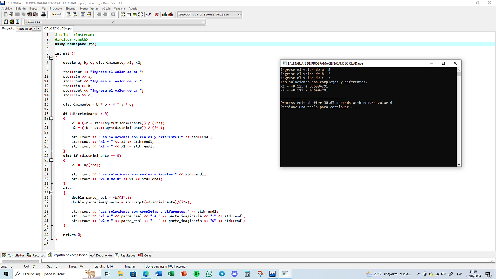Screen dimensions: 496x279
Task: Click the return 0 line in the editor
Action: click(72, 235)
